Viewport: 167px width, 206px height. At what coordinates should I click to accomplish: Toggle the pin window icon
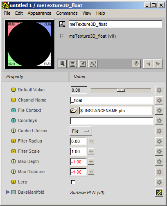(x=83, y=64)
